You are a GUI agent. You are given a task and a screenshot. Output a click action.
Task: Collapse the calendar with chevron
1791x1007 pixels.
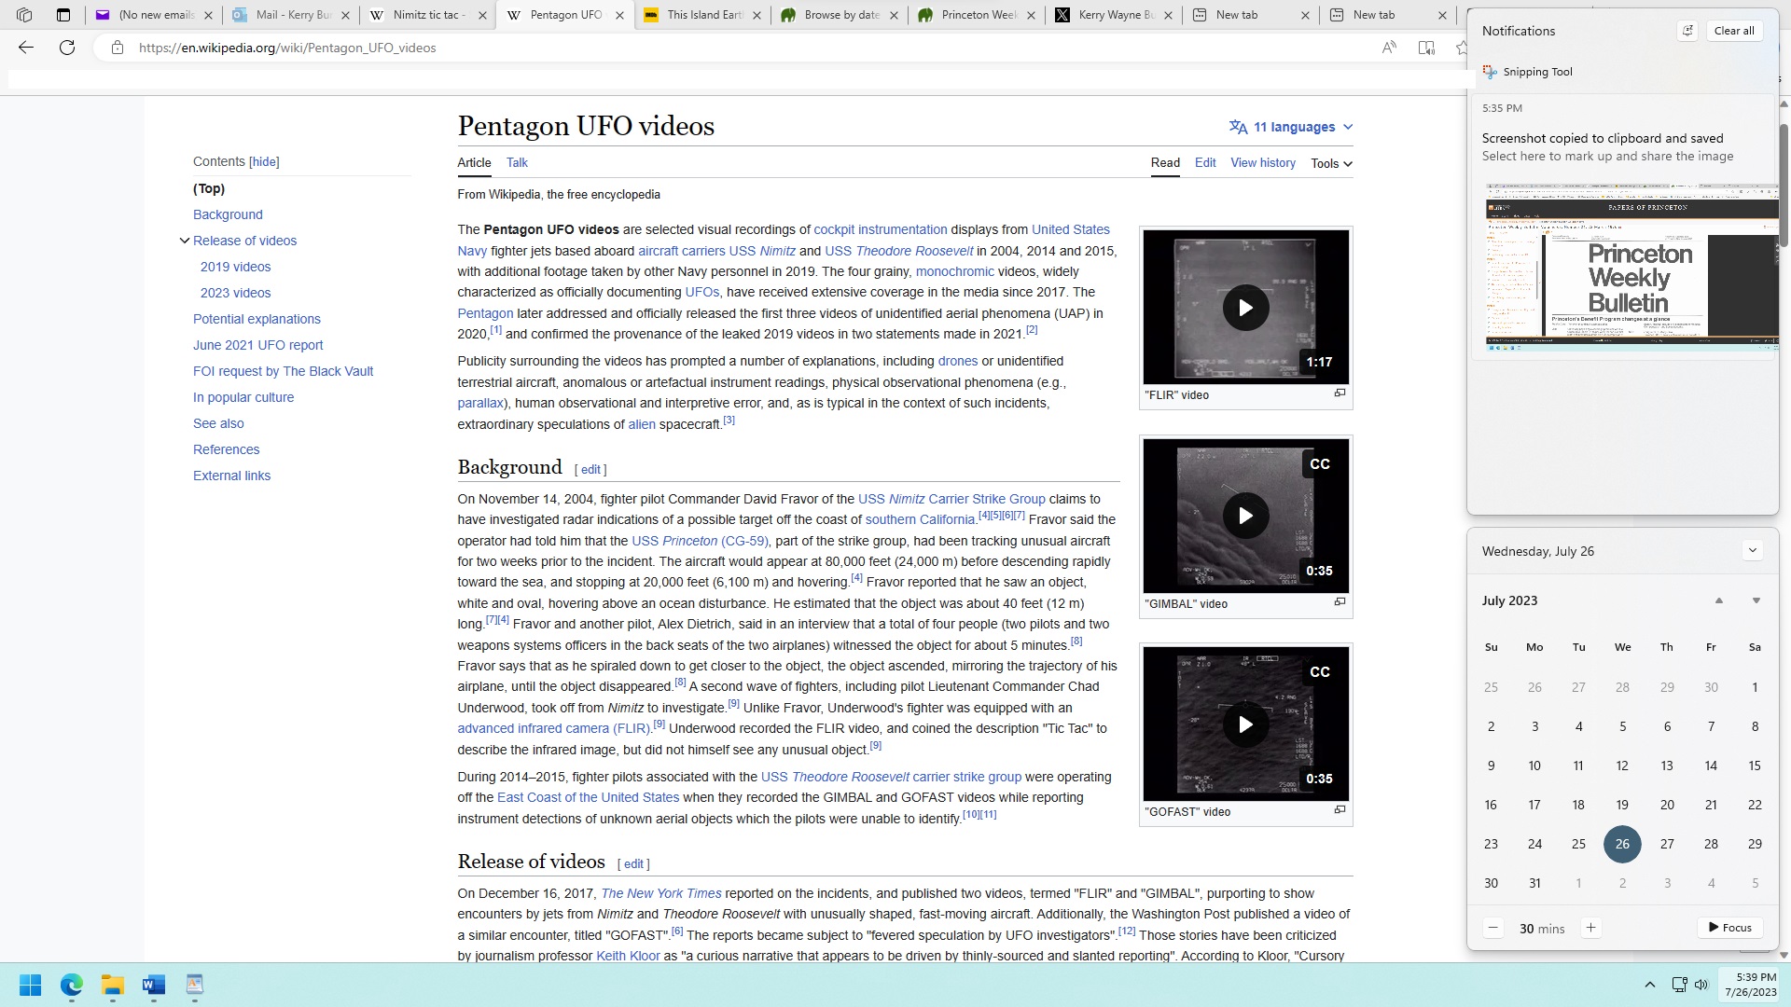point(1752,550)
